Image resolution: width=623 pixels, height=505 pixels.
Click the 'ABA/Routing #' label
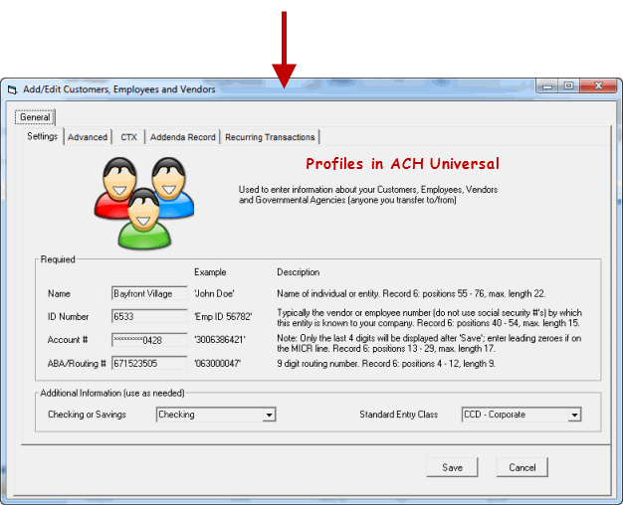point(77,363)
